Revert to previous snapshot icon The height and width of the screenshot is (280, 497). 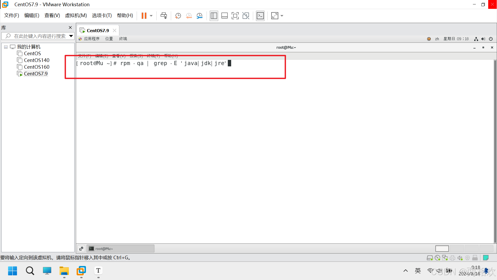click(189, 16)
